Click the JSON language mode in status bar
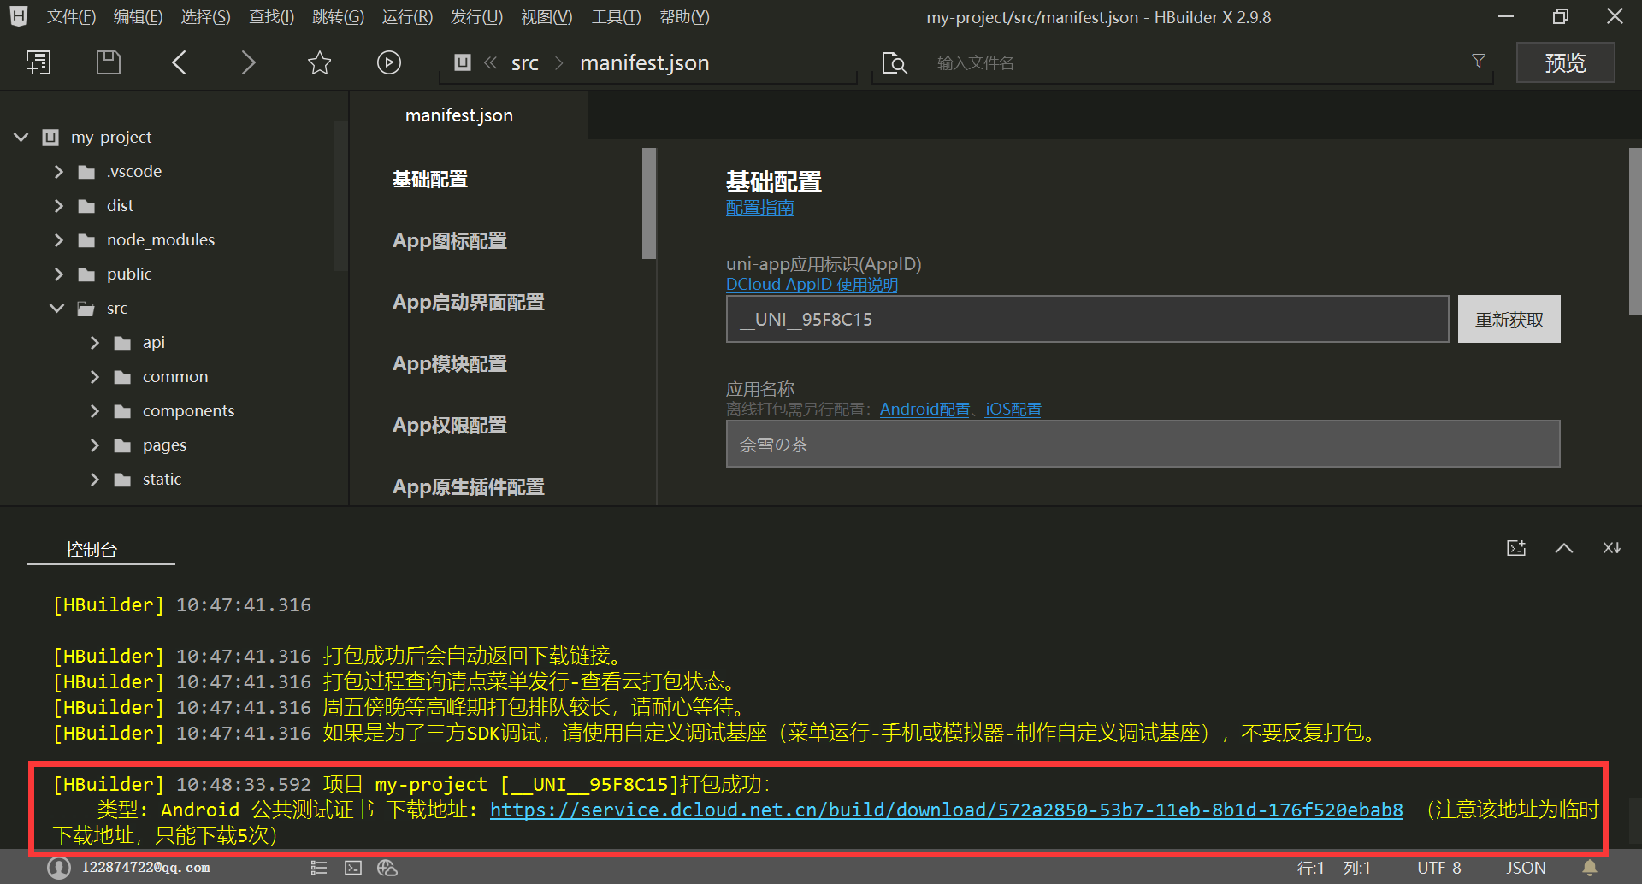Screen dimensions: 1642x884 [1526, 868]
